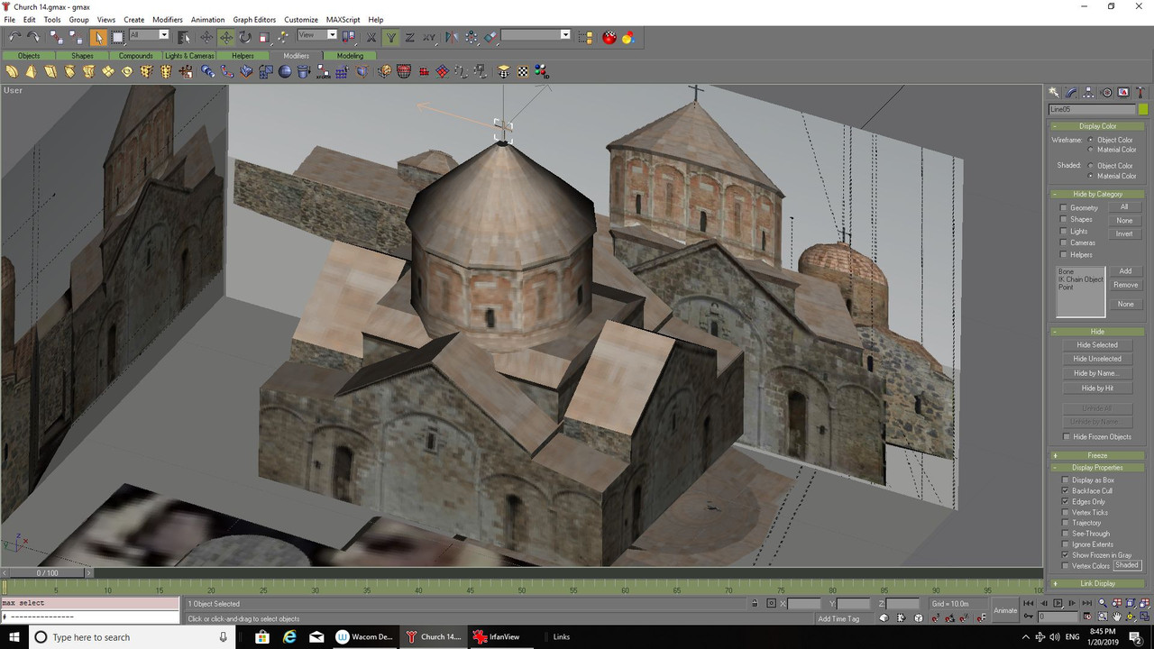Expand the Freeze rollout
This screenshot has width=1154, height=649.
pyautogui.click(x=1096, y=455)
